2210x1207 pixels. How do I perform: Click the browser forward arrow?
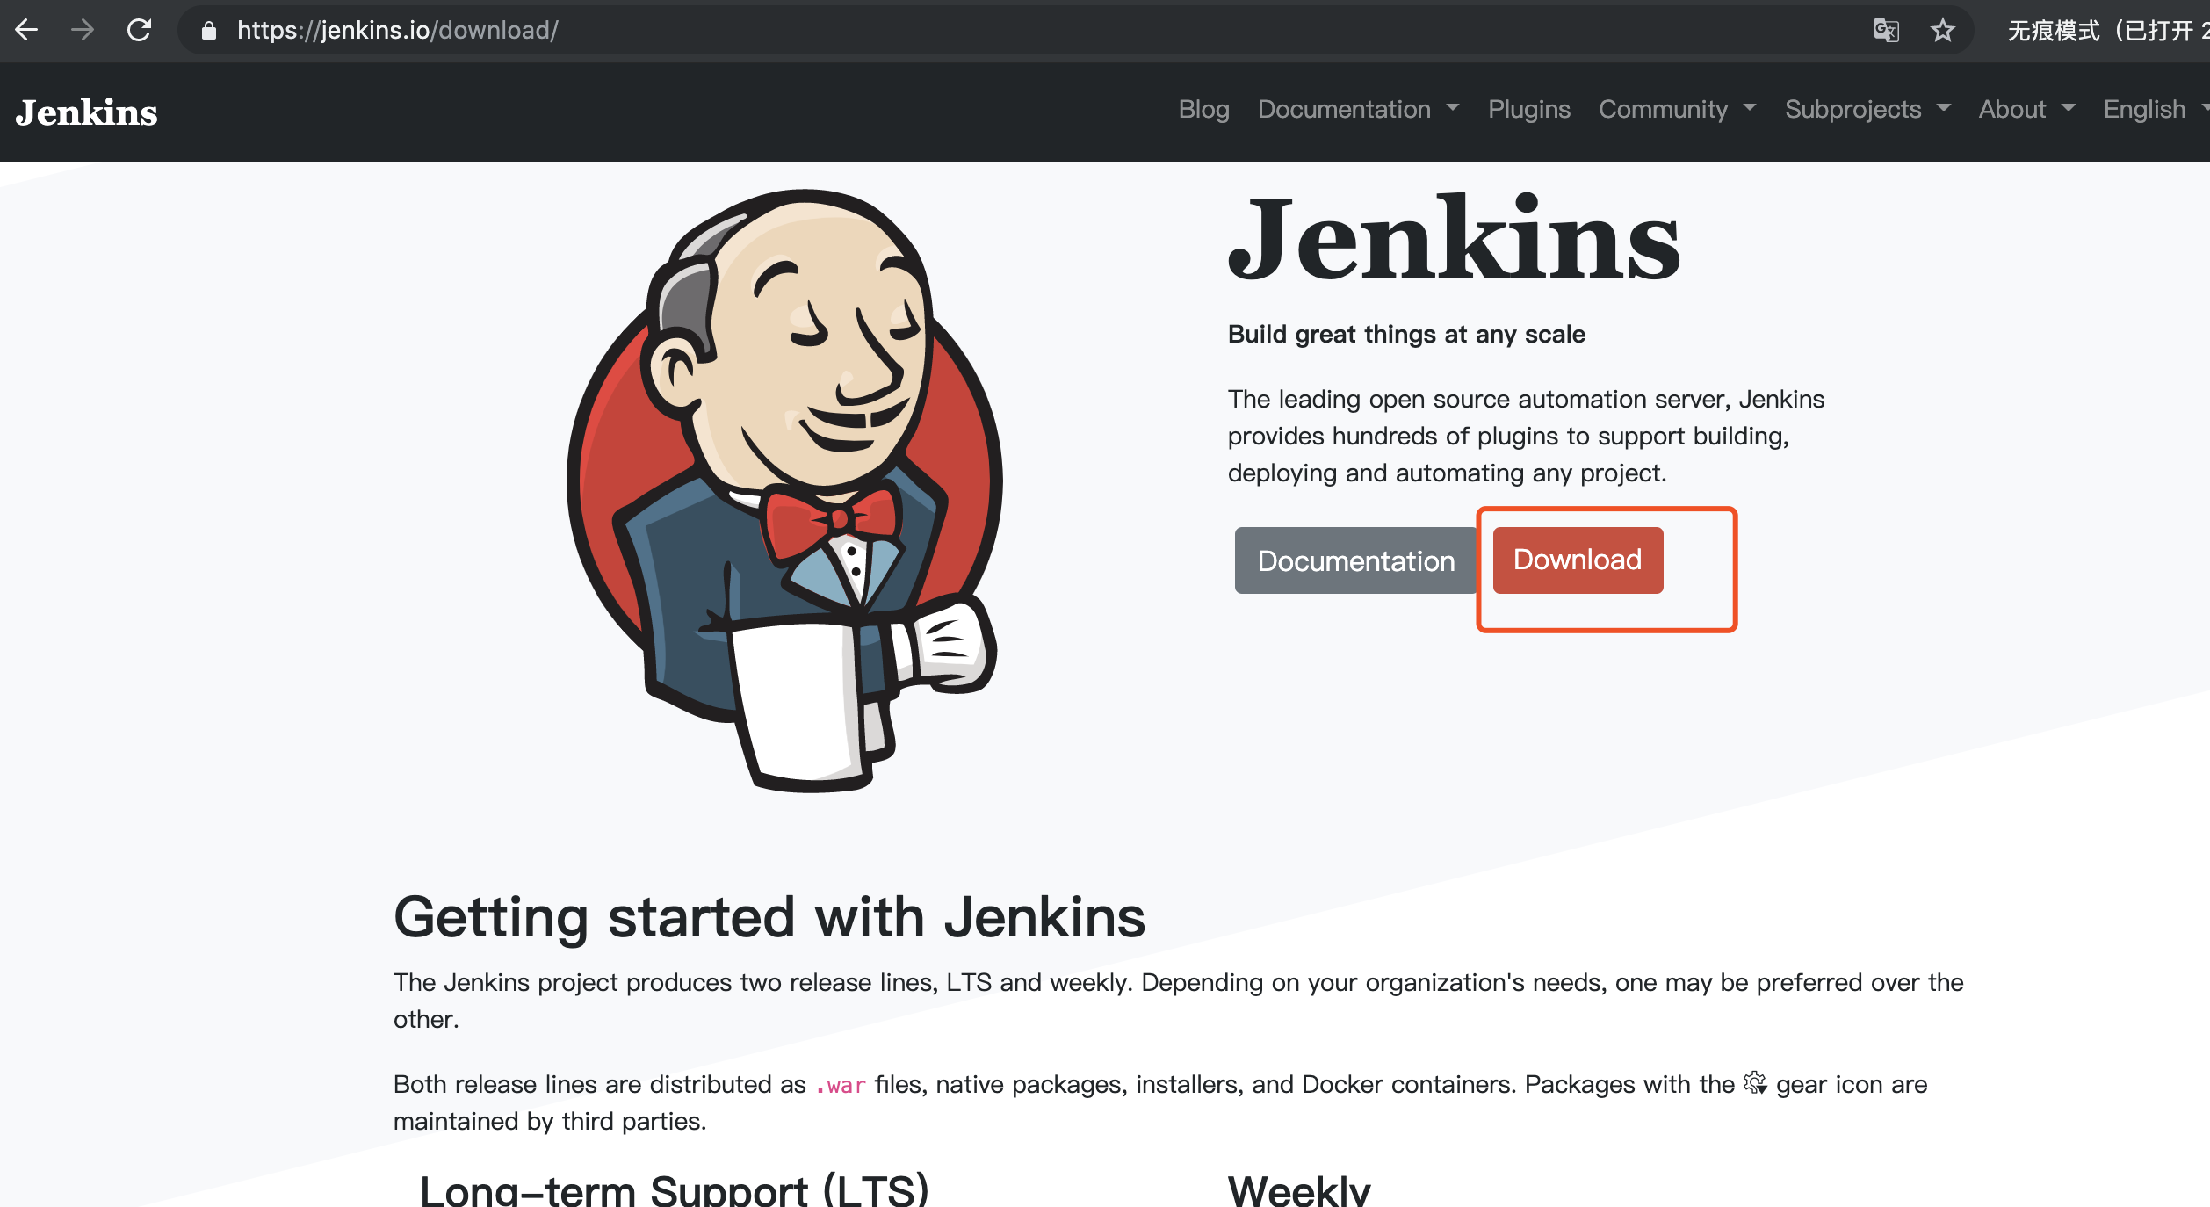coord(83,31)
